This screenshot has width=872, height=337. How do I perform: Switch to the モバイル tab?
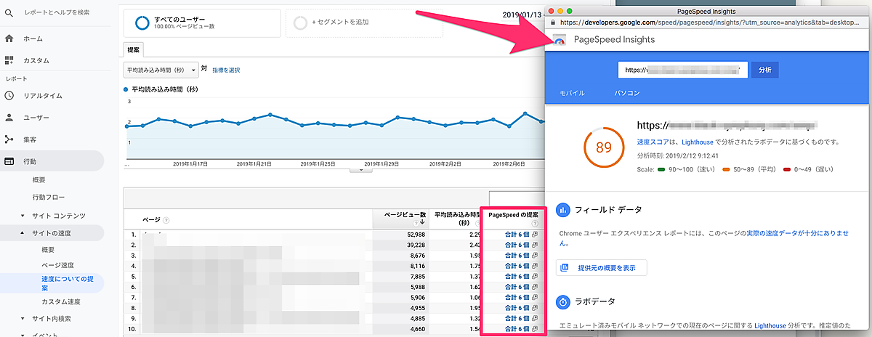[572, 94]
